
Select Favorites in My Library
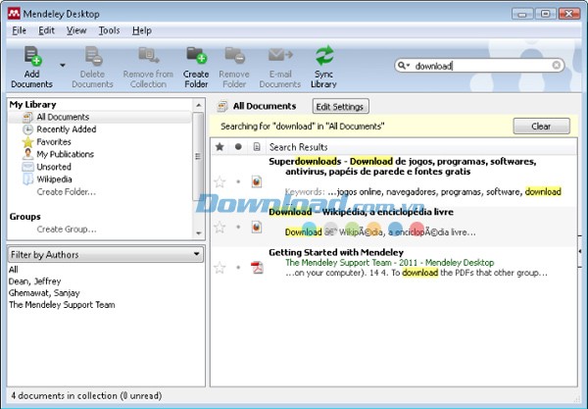coord(54,142)
